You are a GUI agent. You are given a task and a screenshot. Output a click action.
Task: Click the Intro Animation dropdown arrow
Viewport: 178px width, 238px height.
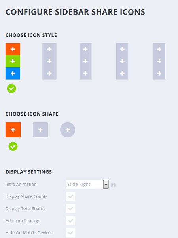(106, 184)
